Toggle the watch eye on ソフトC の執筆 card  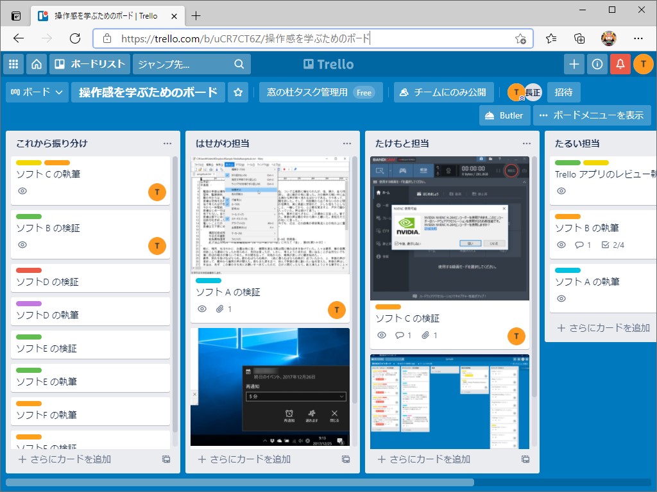tap(22, 190)
